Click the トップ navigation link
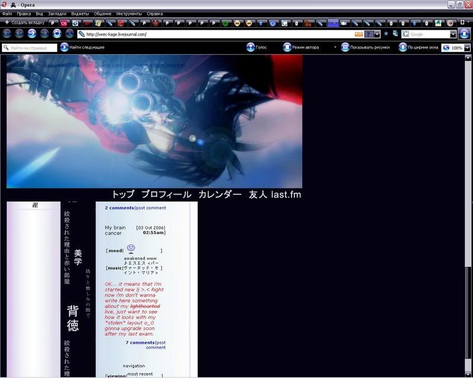 tap(123, 194)
